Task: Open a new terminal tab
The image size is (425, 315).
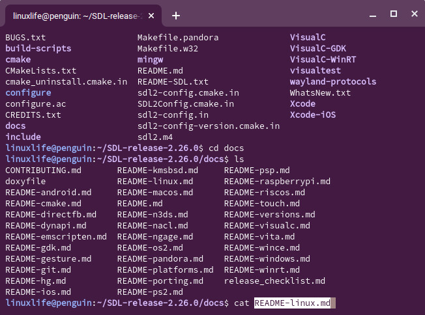Action: coord(176,15)
